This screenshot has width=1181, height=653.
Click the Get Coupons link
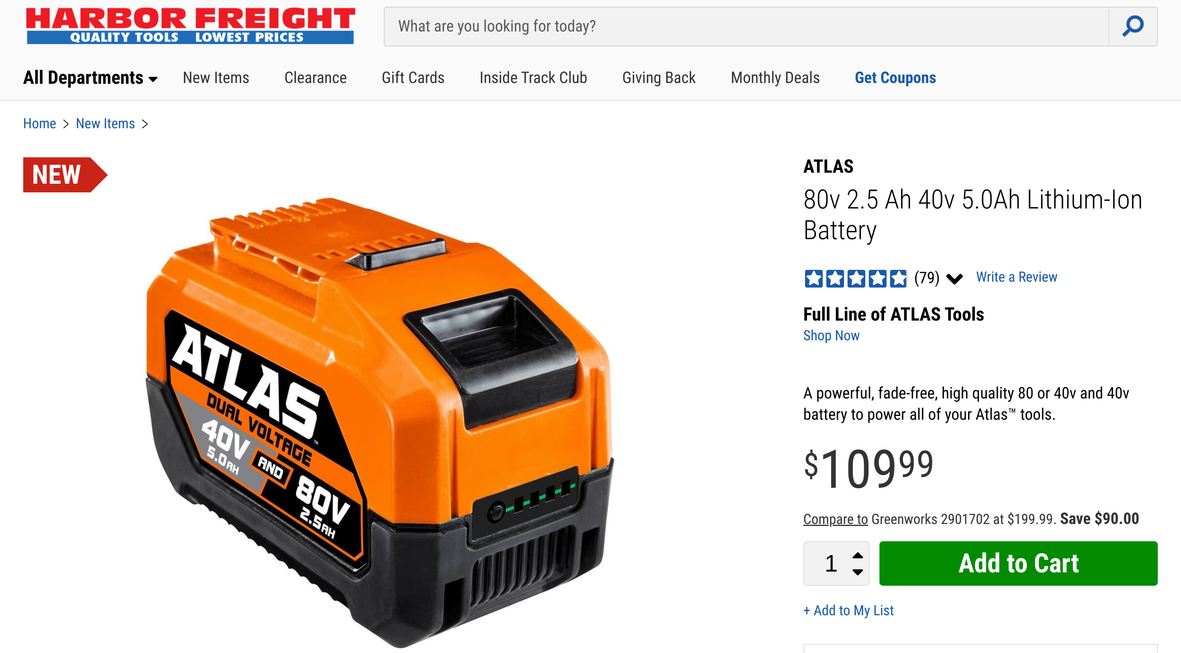click(x=895, y=77)
